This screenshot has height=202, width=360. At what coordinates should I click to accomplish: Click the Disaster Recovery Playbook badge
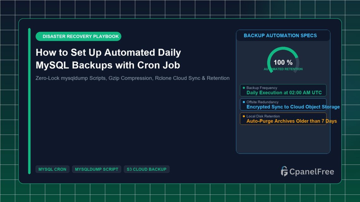pos(78,37)
